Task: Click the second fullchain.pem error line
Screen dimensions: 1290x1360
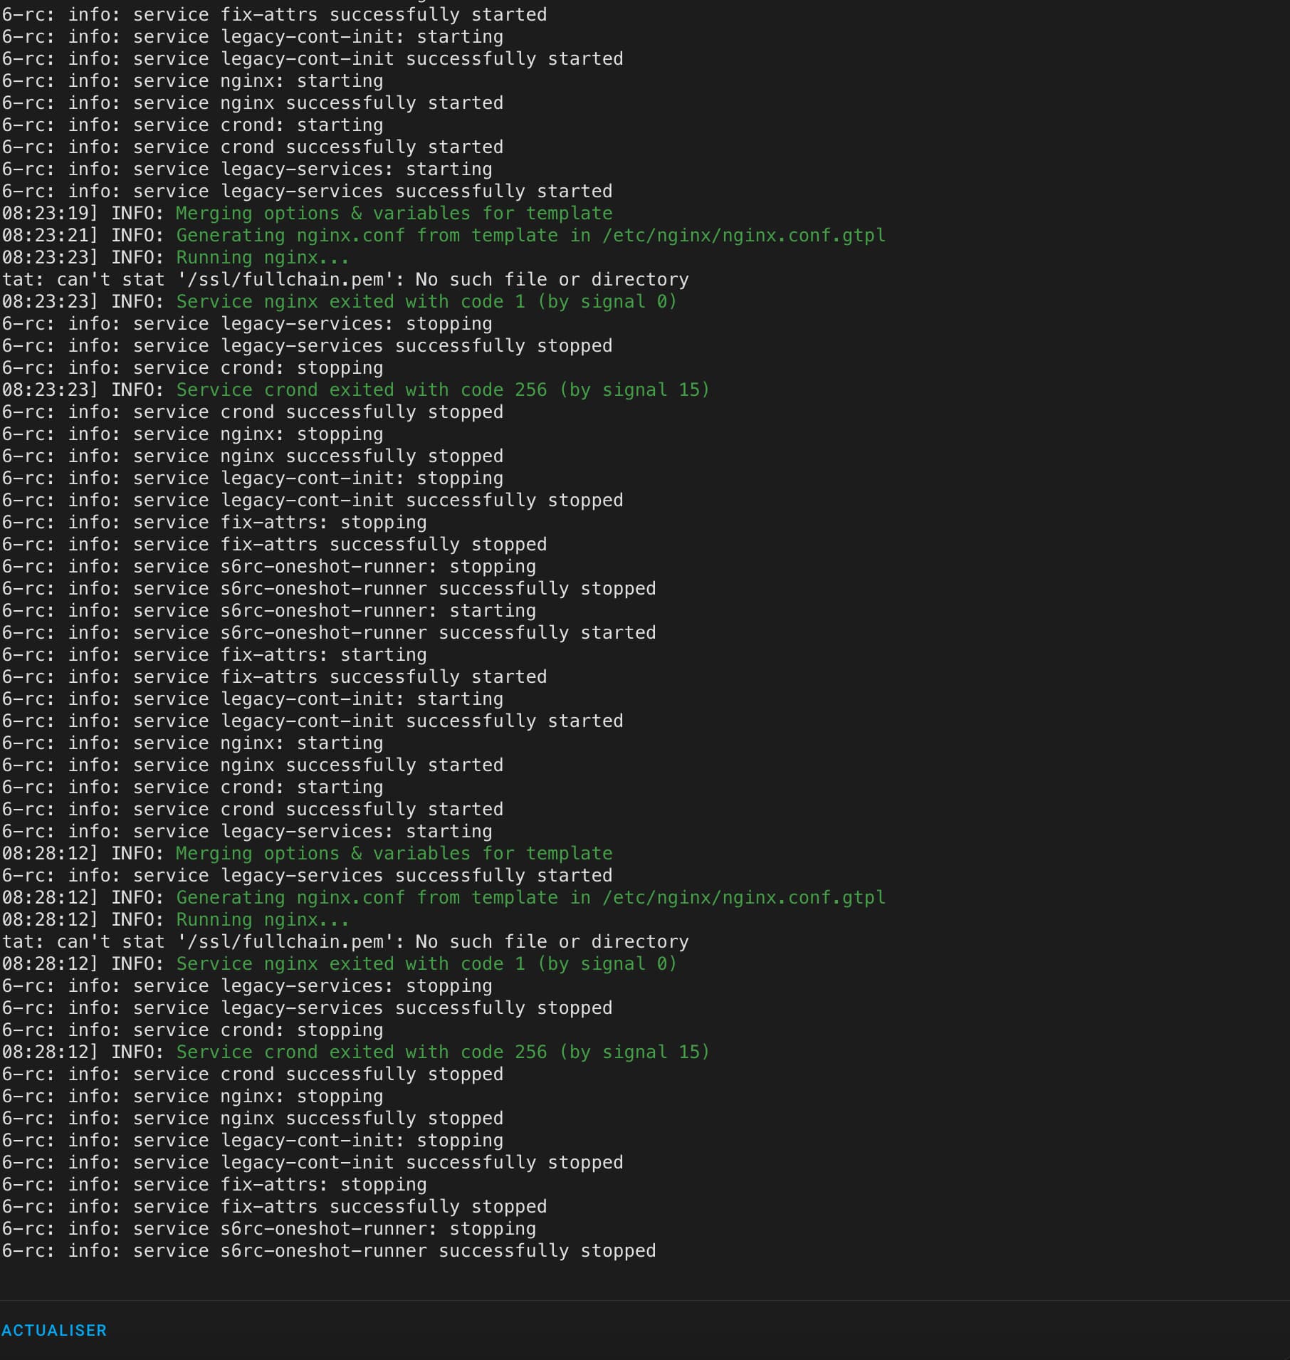Action: tap(345, 942)
